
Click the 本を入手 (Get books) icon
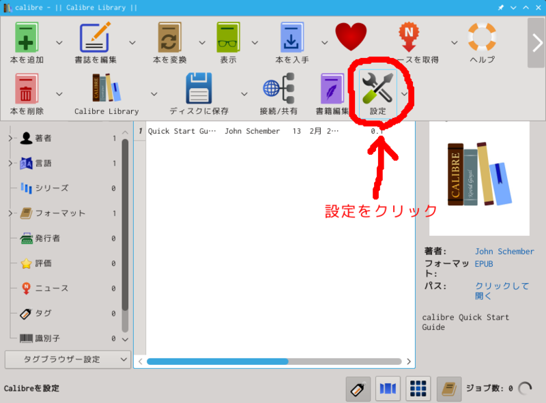tap(292, 38)
